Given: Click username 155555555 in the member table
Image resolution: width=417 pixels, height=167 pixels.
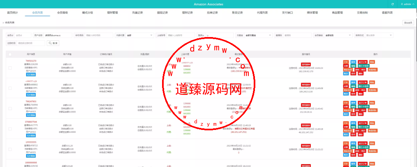Looking at the screenshot, I should pyautogui.click(x=31, y=142).
